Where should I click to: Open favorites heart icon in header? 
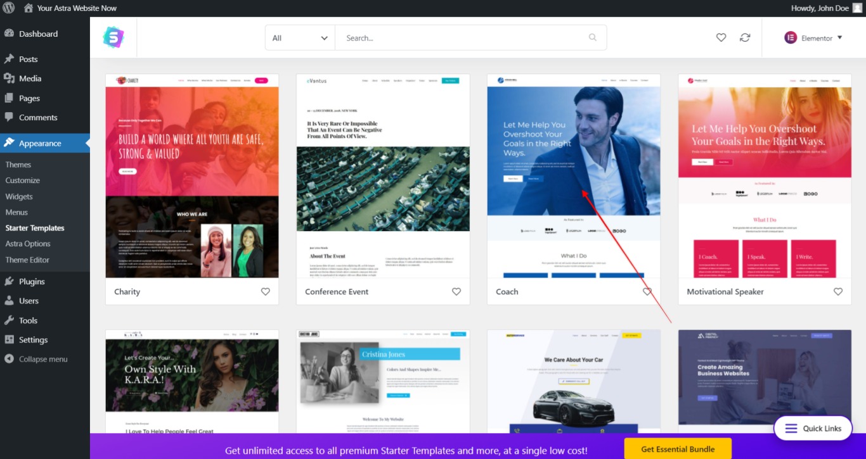(x=721, y=37)
